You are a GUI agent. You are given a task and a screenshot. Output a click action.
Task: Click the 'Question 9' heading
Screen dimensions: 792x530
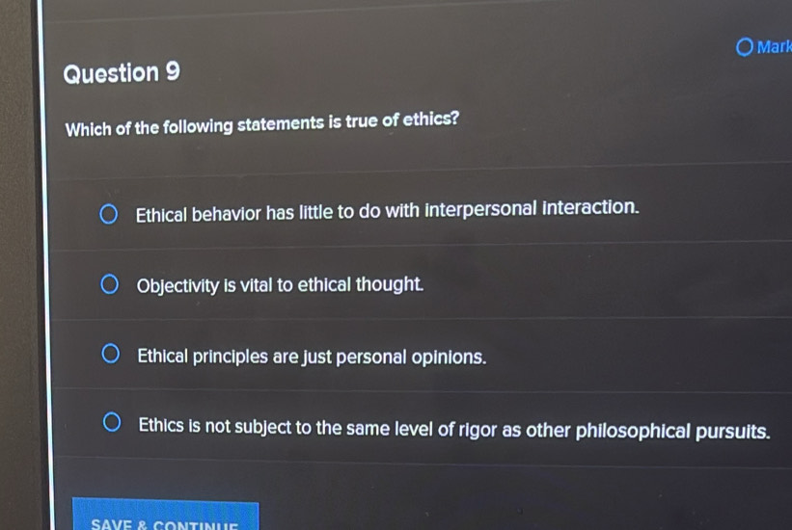(122, 73)
